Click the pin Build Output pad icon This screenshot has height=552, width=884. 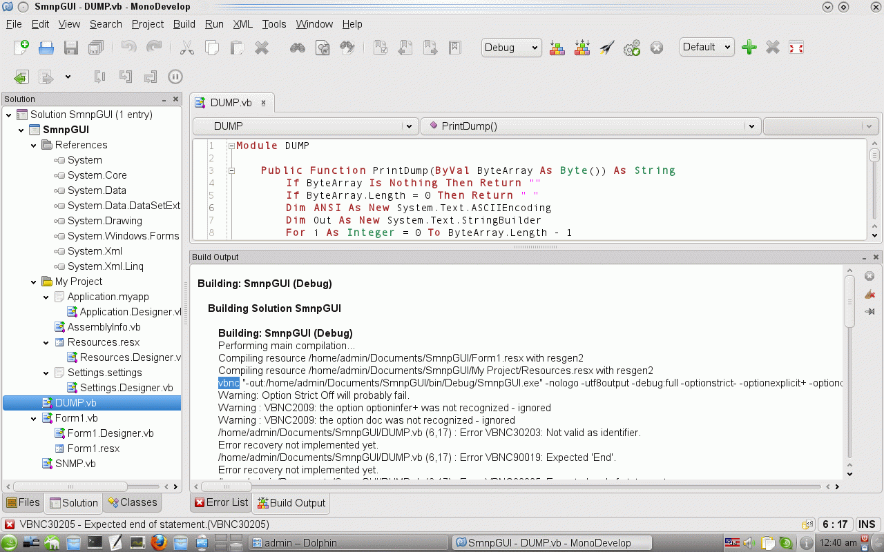tap(869, 311)
